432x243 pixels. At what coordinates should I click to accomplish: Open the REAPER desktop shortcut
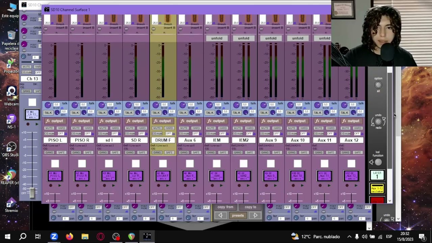pyautogui.click(x=11, y=177)
